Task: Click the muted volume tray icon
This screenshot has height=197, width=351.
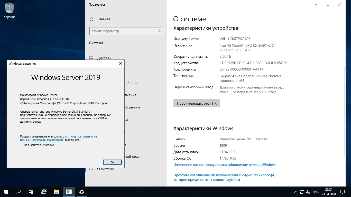Action: 308,192
